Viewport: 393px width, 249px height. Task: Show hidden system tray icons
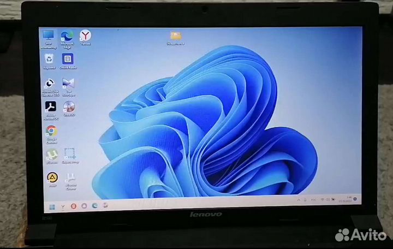click(299, 200)
